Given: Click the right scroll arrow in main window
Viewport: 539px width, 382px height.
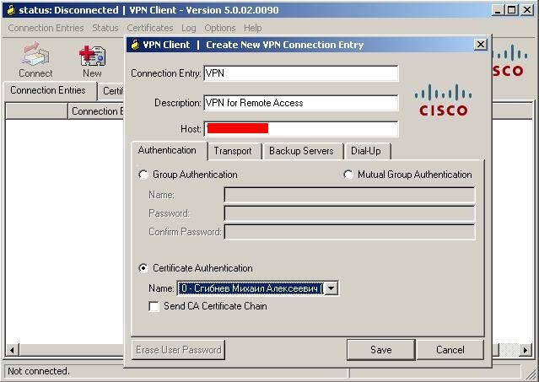Looking at the screenshot, I should 526,350.
